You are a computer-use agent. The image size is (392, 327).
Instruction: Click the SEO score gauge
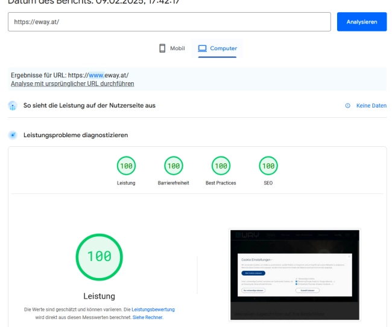(x=267, y=165)
